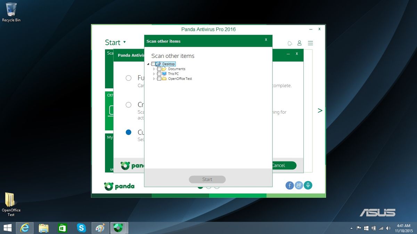Open Panda notifications bell icon
This screenshot has height=234, width=417.
[x=290, y=43]
